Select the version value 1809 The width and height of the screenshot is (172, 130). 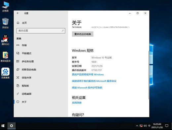tap(94, 62)
